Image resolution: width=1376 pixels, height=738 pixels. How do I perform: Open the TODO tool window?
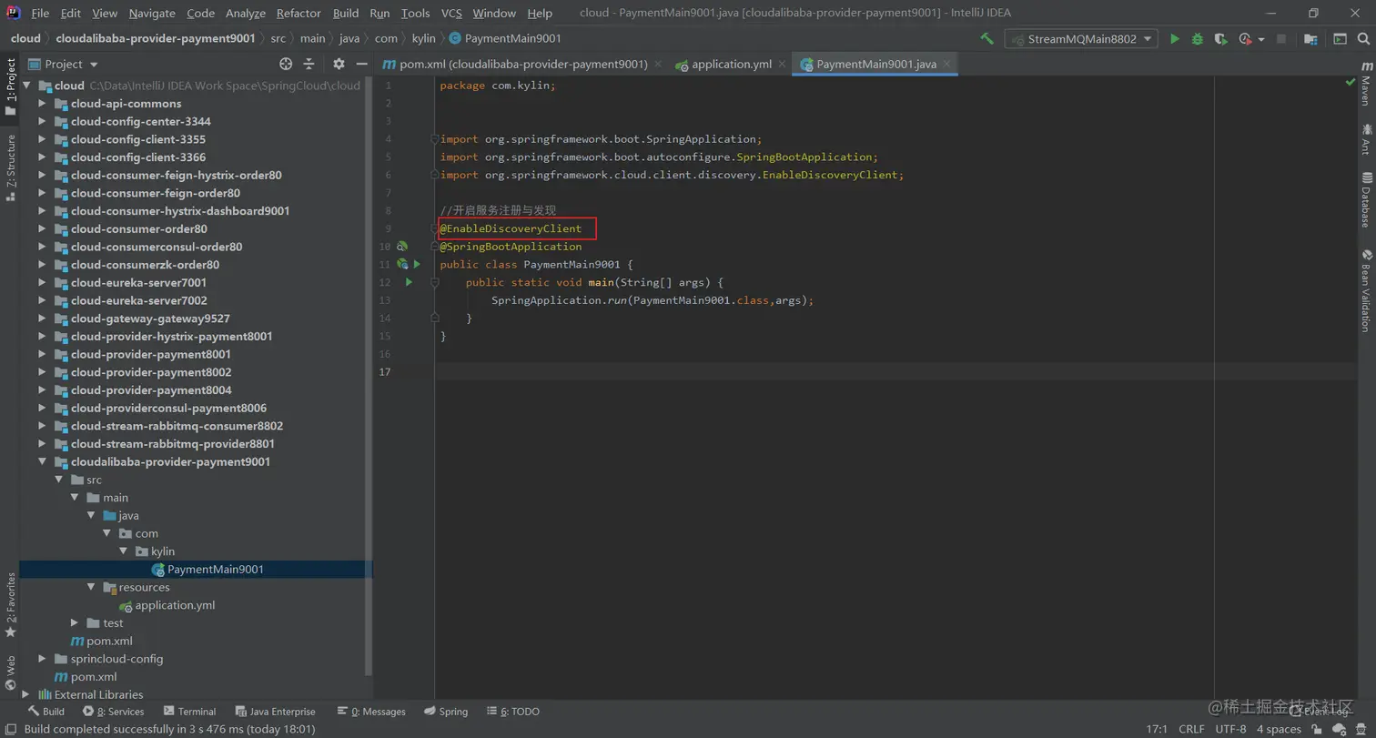pos(512,712)
